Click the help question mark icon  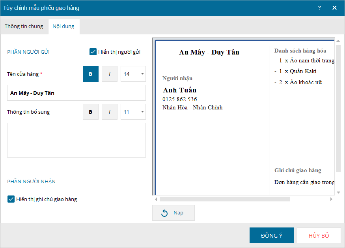pos(319,8)
